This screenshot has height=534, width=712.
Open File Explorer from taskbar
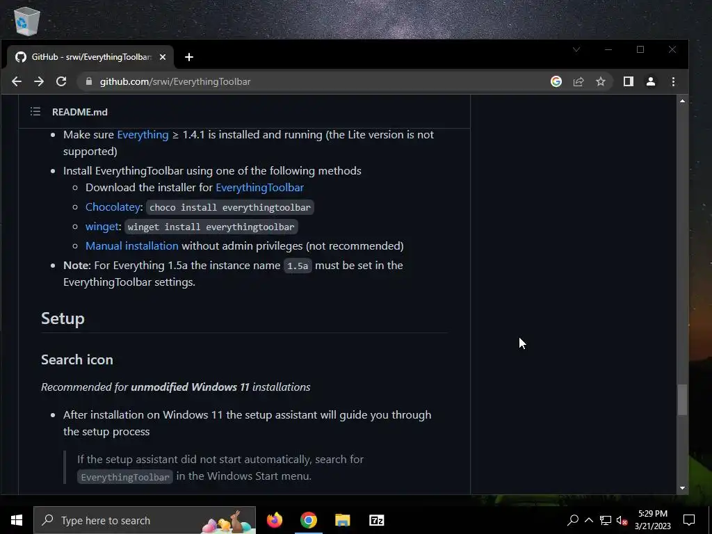click(342, 520)
